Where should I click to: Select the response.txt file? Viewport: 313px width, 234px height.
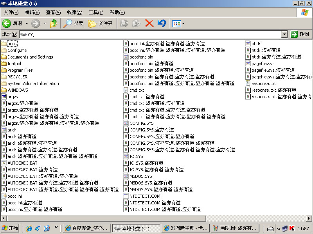coord(261,83)
